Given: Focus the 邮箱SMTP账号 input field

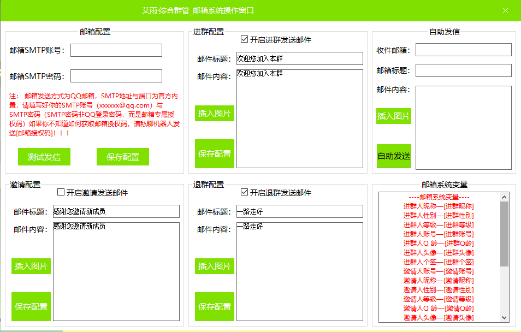Looking at the screenshot, I should pyautogui.click(x=116, y=50).
